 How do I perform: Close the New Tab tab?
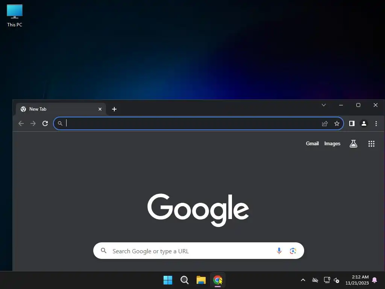click(x=100, y=109)
